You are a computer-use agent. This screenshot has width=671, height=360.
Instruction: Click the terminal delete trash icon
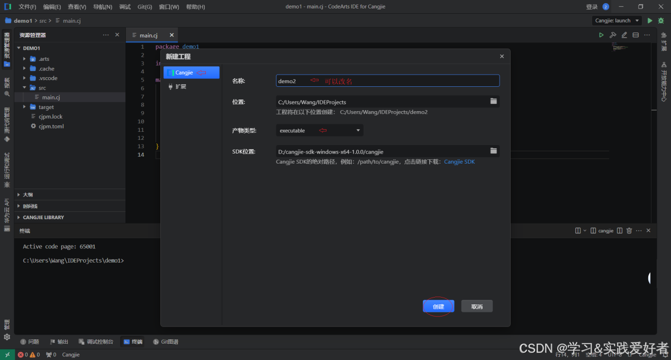[629, 231]
